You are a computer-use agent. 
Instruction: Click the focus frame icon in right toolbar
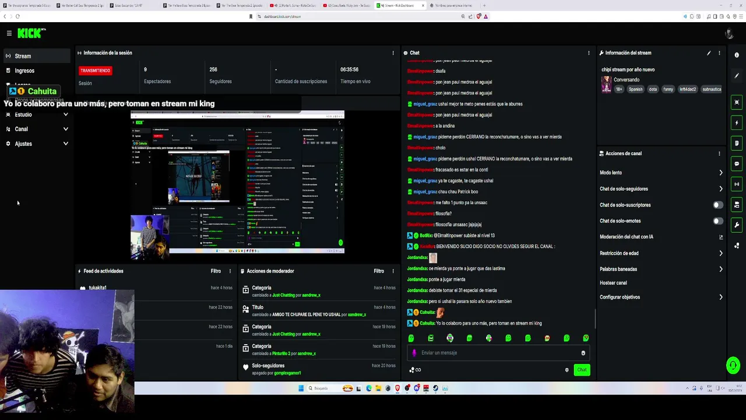coord(737,103)
